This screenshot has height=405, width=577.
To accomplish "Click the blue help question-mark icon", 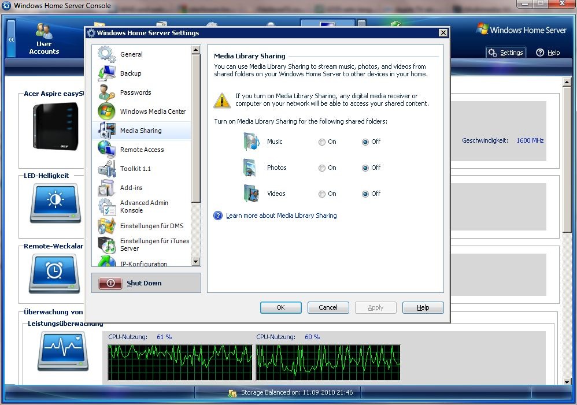I will [218, 215].
